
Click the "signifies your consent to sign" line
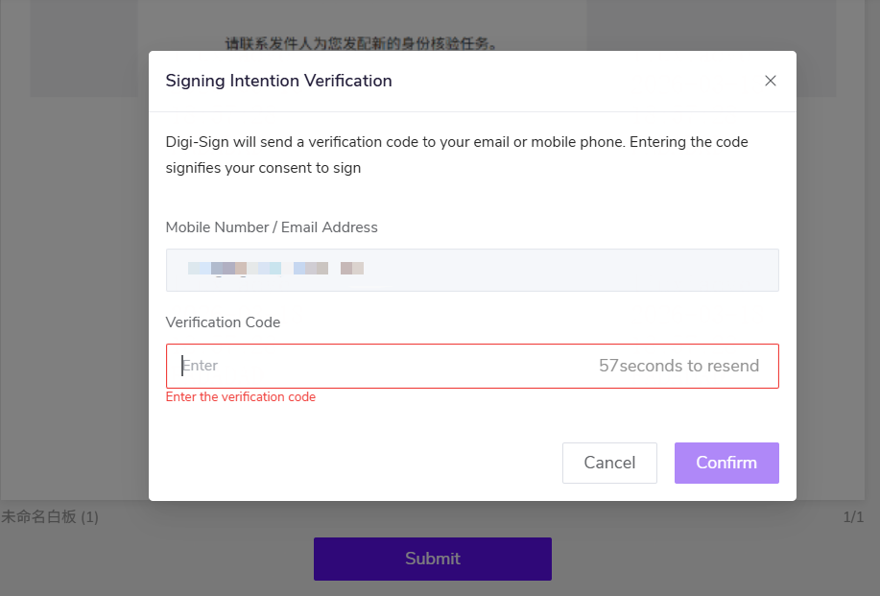click(263, 168)
